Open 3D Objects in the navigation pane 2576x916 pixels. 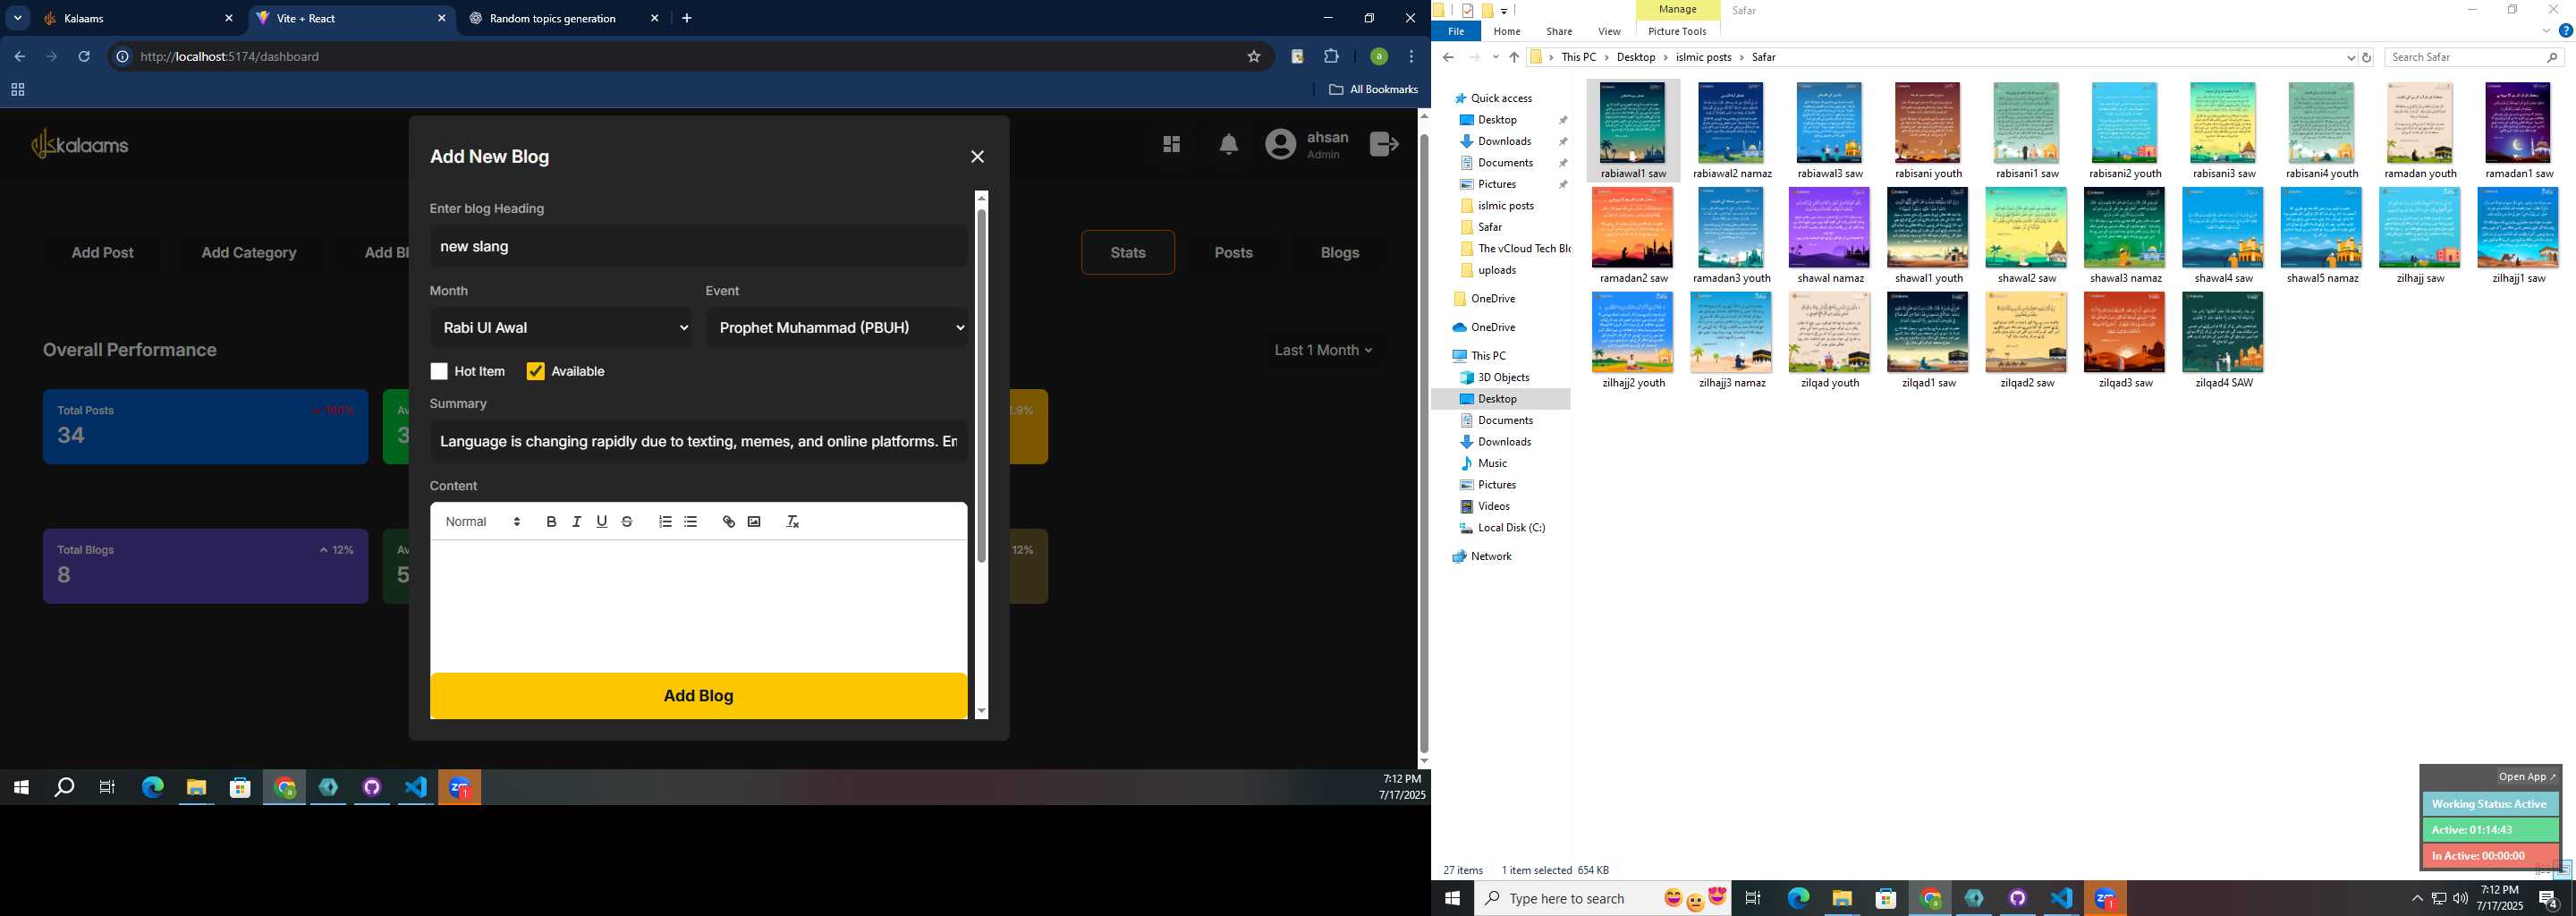(x=1503, y=377)
